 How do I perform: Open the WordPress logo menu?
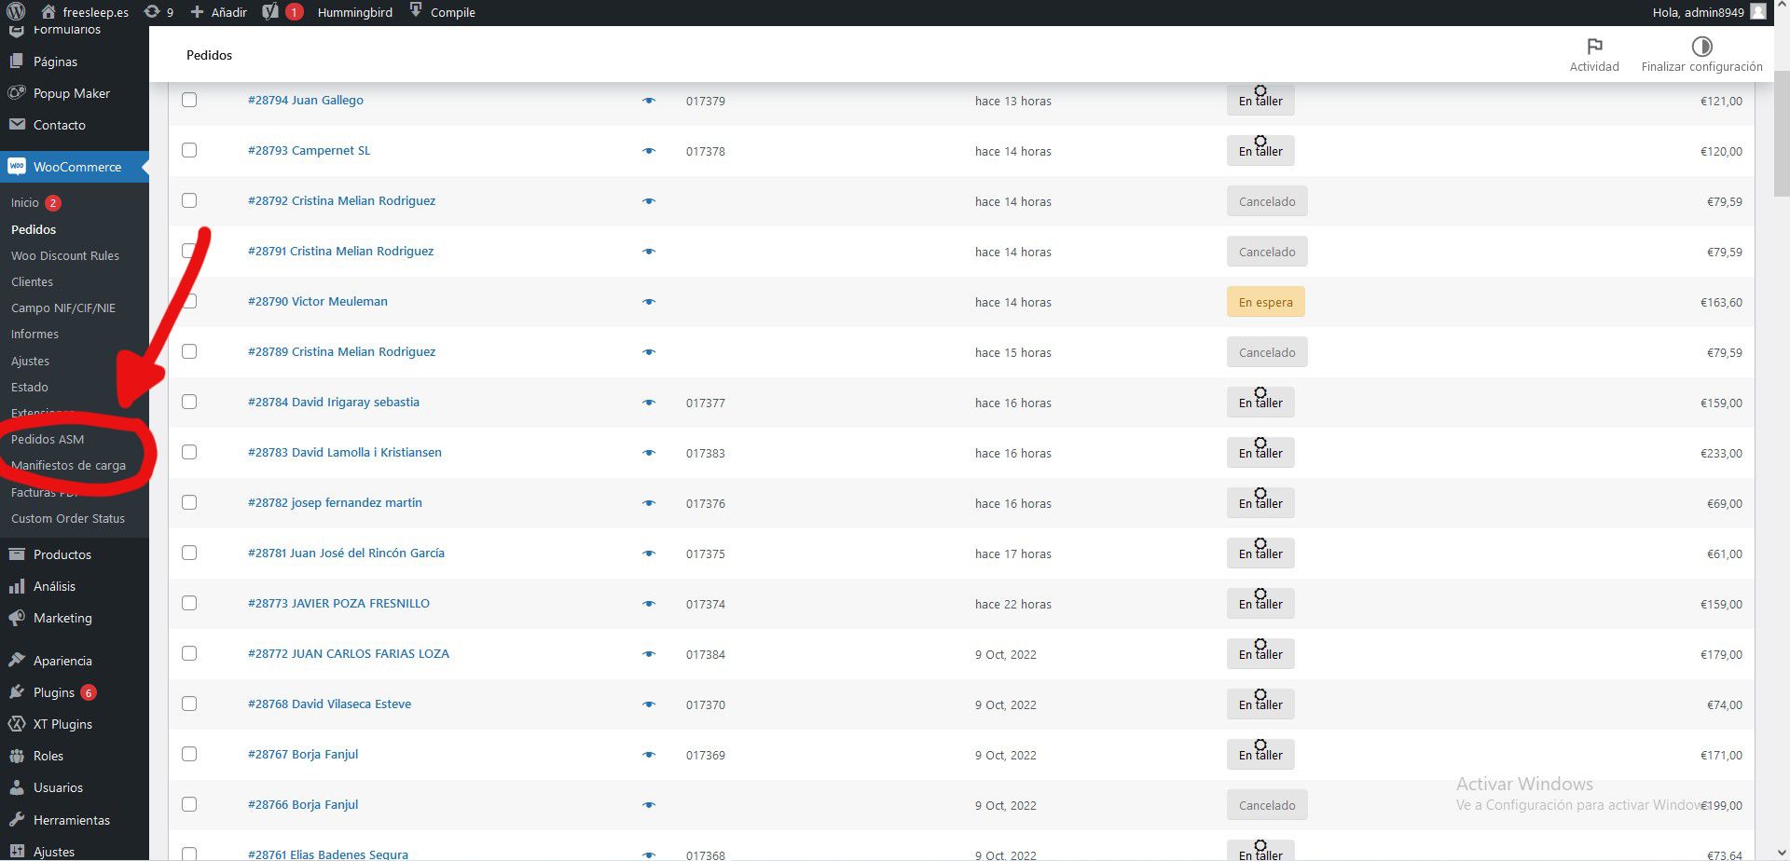tap(16, 12)
